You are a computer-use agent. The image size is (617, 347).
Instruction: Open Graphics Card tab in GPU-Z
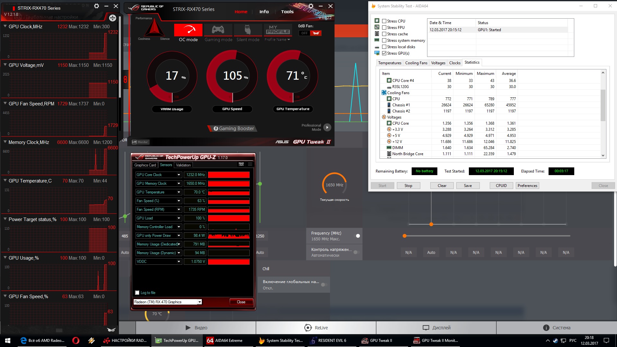click(x=145, y=165)
